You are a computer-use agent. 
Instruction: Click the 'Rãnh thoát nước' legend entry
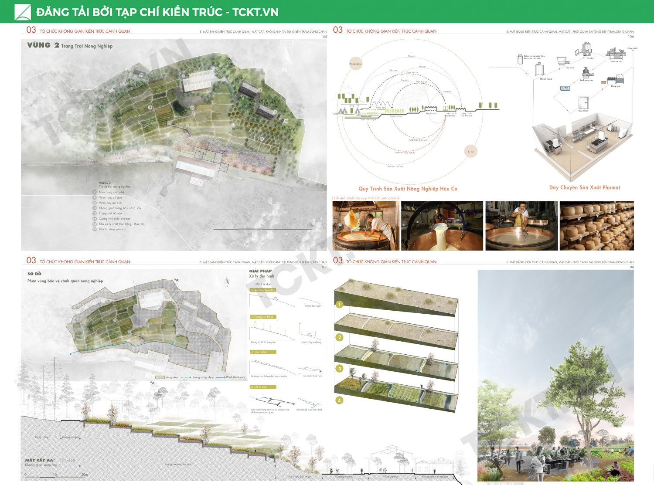[232, 377]
